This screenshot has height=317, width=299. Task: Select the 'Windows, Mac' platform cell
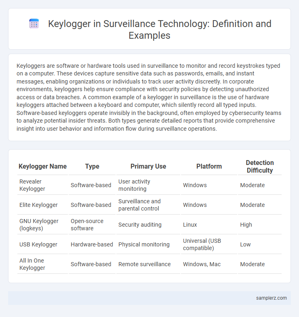coord(209,264)
